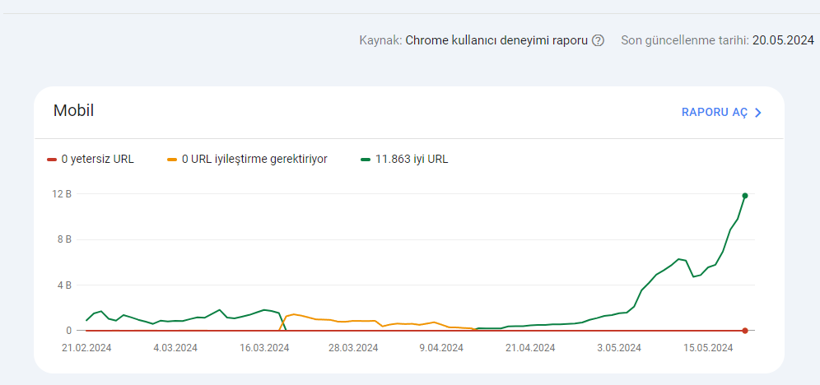Image resolution: width=820 pixels, height=385 pixels.
Task: Click the green endpoint dot on the chart
Action: [x=745, y=195]
